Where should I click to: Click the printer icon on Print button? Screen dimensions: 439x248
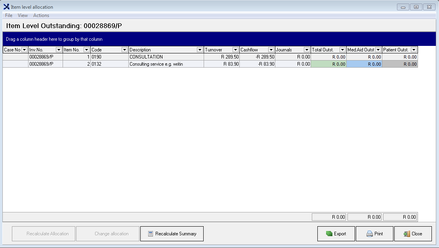click(x=370, y=234)
